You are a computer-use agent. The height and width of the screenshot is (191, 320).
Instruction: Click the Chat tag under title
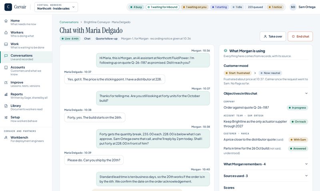[87, 38]
